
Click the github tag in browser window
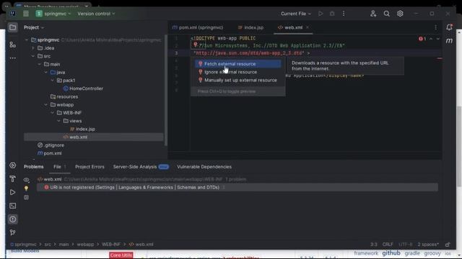tap(391, 253)
